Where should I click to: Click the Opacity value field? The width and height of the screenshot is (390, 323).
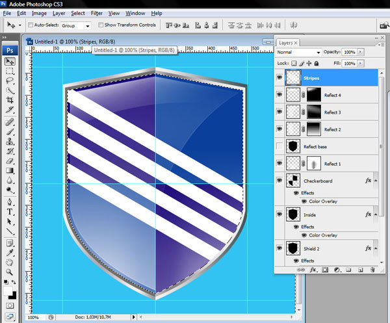pos(349,52)
